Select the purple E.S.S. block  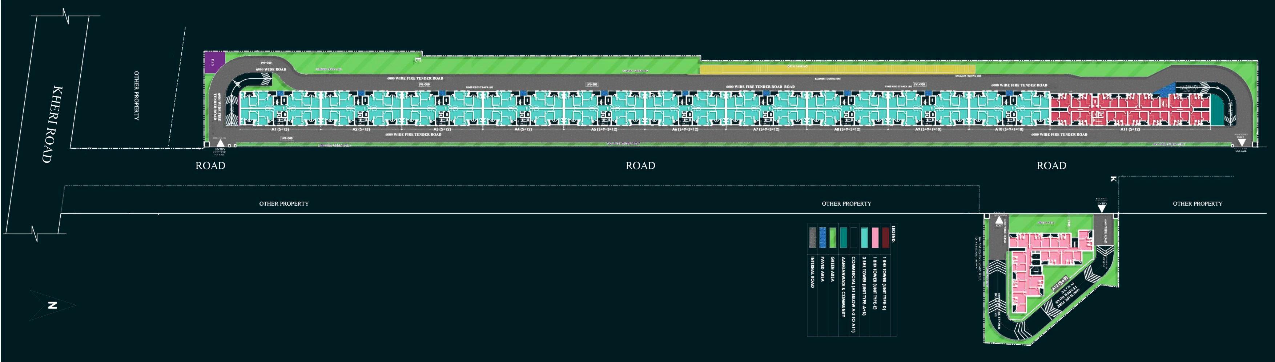pos(214,62)
